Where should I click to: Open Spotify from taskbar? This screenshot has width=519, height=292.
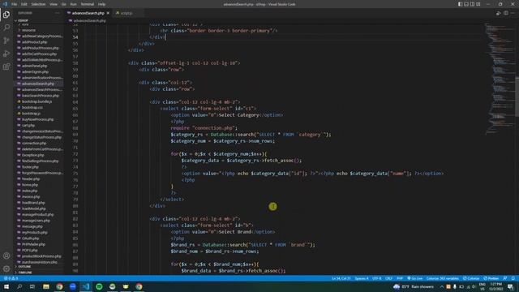click(x=99, y=286)
